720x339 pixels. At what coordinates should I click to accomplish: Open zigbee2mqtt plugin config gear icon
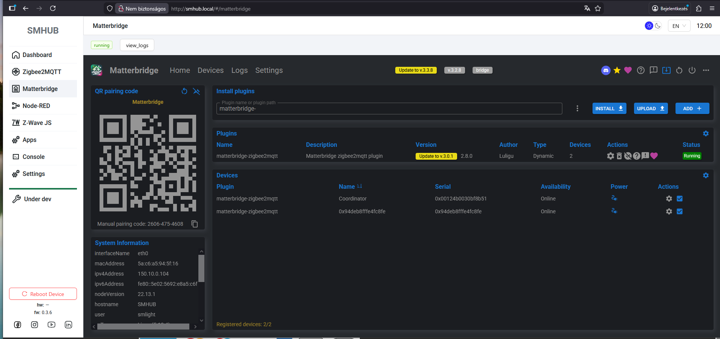click(x=611, y=156)
